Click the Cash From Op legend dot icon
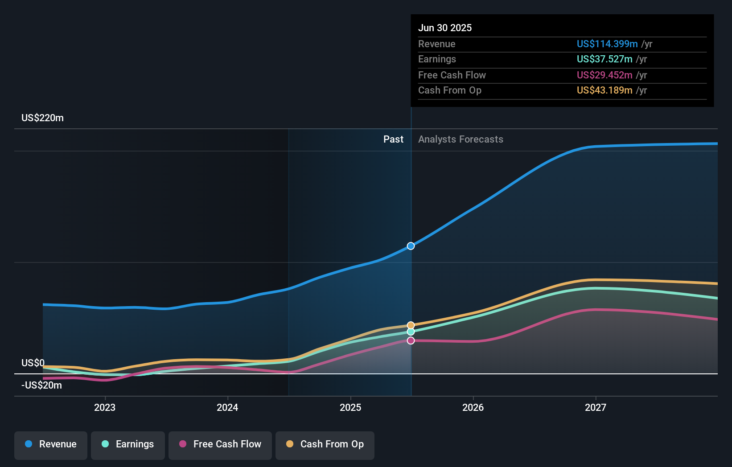 [x=290, y=444]
